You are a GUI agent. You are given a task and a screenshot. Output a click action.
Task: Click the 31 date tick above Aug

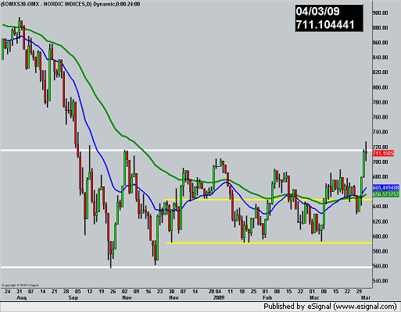[x=20, y=292]
